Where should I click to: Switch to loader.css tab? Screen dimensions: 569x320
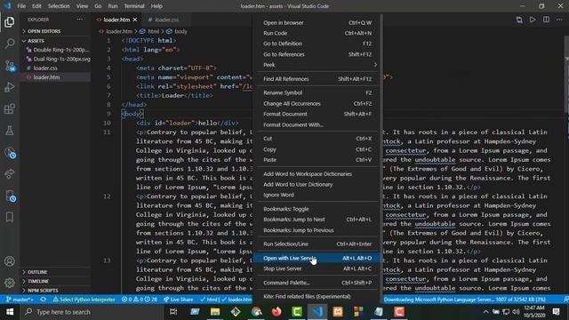(x=166, y=20)
